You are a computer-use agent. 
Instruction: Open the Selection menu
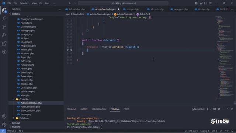coord(25,3)
